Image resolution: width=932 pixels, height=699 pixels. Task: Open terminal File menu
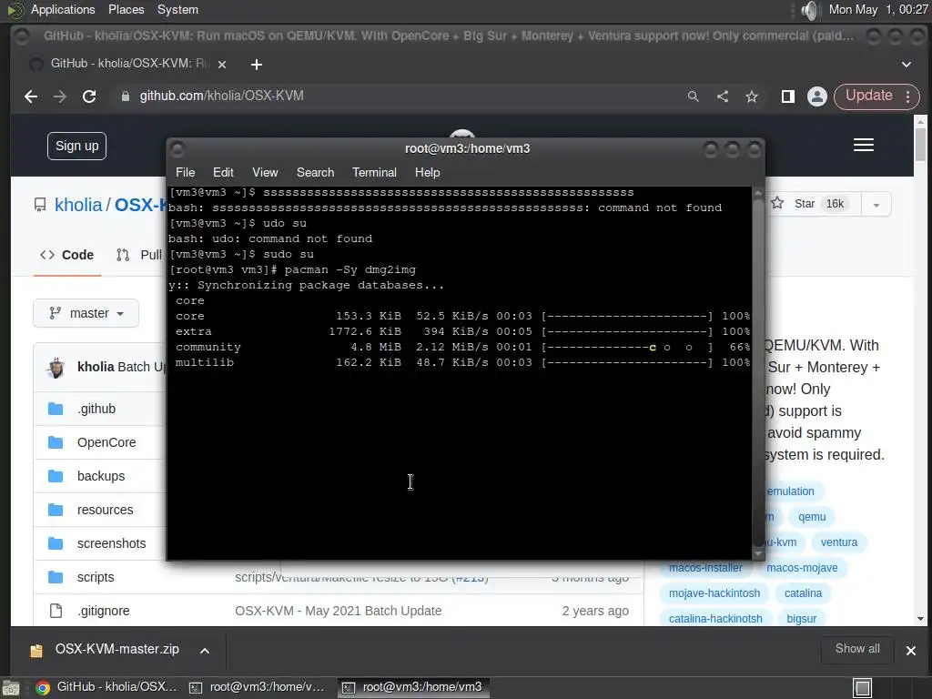[185, 172]
